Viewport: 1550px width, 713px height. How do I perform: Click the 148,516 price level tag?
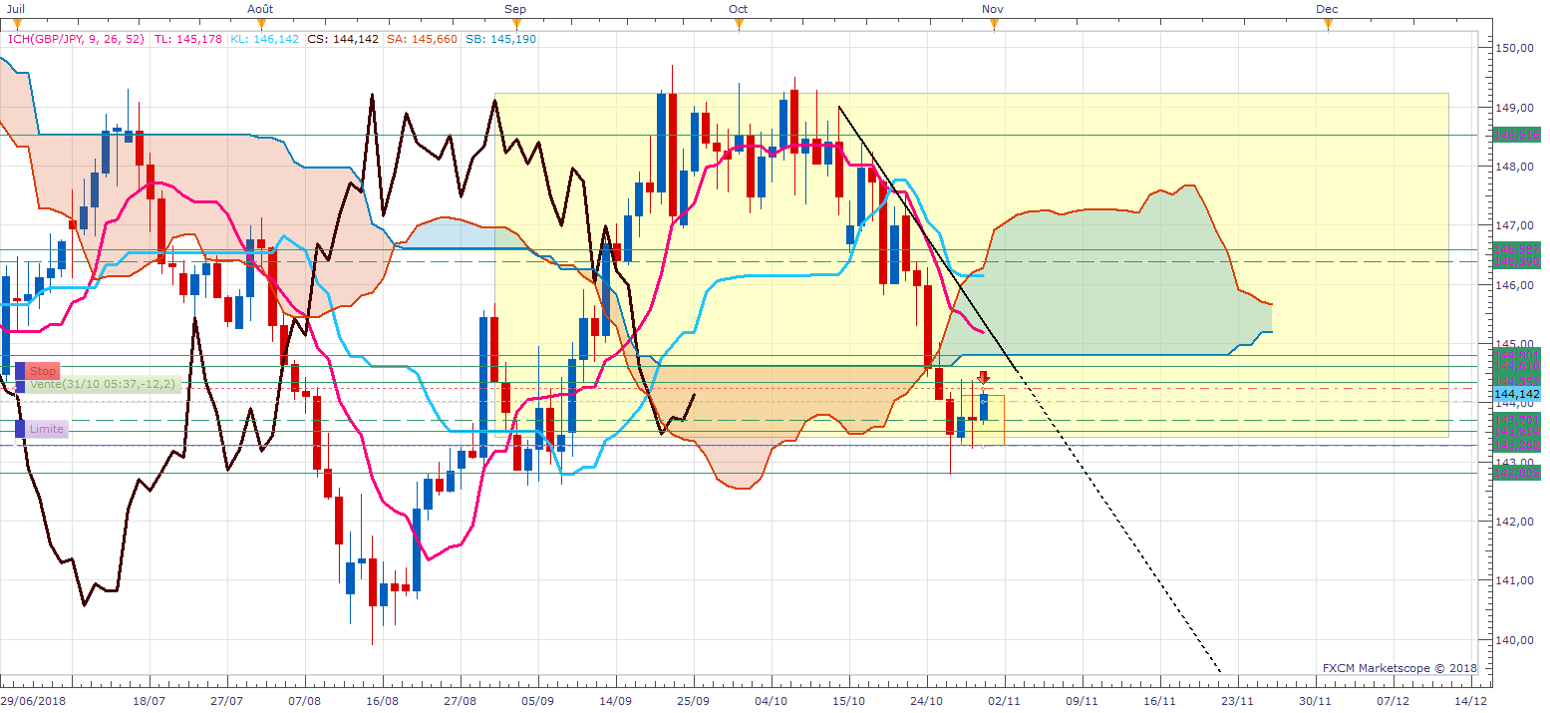point(1515,135)
